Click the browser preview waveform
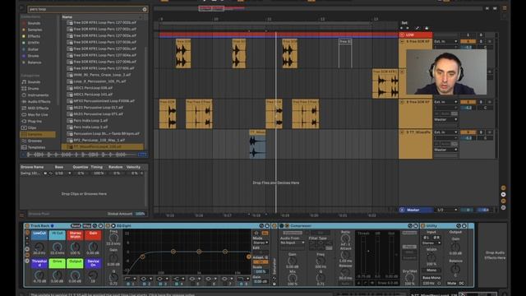 pyautogui.click(x=81, y=155)
